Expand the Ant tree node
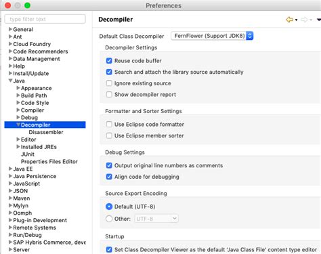Screen dimensions: 321x254 [x=10, y=37]
